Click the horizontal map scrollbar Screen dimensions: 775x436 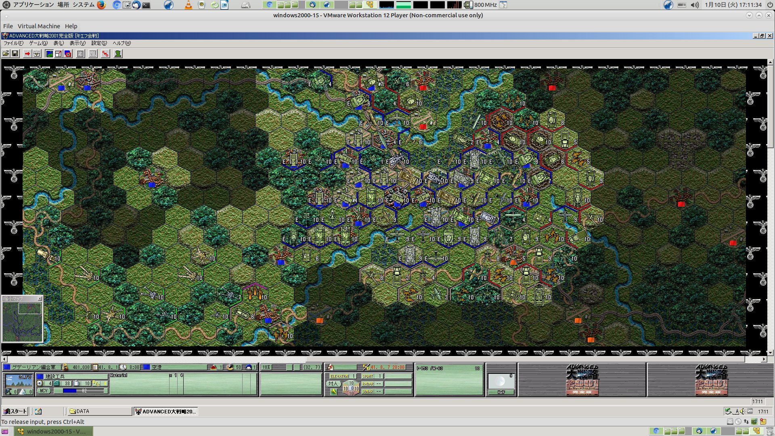click(384, 359)
